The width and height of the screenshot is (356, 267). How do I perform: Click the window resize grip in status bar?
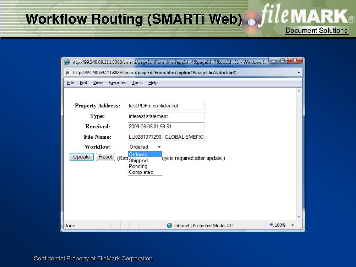coord(301,227)
